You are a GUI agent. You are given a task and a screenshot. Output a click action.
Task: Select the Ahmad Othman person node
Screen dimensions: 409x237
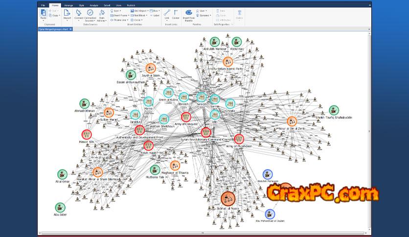(84, 104)
